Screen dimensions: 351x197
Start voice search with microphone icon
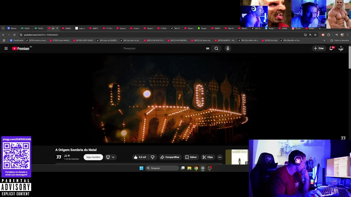tap(228, 48)
